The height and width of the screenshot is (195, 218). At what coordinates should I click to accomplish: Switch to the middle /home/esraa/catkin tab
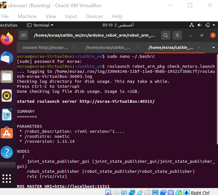108,47
